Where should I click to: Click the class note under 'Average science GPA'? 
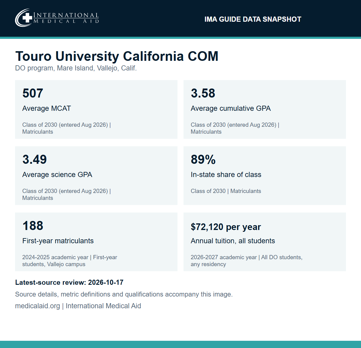66,194
